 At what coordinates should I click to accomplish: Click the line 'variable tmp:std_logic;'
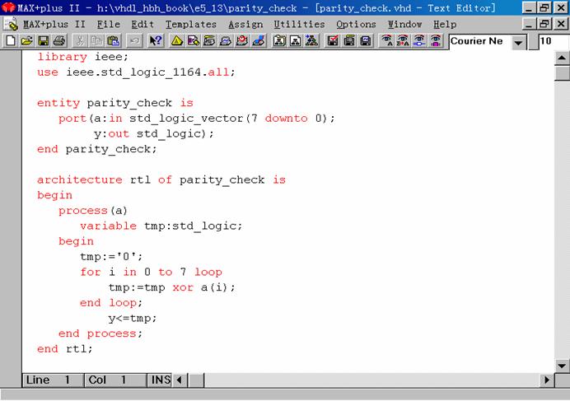[x=161, y=226]
